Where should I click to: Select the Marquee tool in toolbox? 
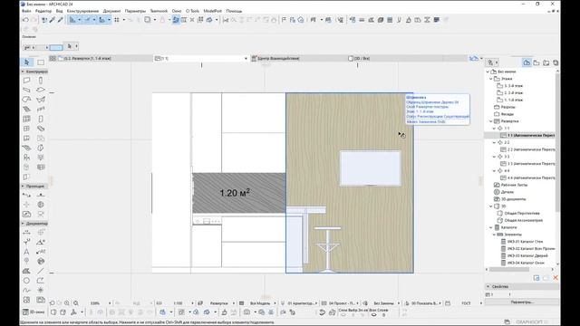click(41, 62)
